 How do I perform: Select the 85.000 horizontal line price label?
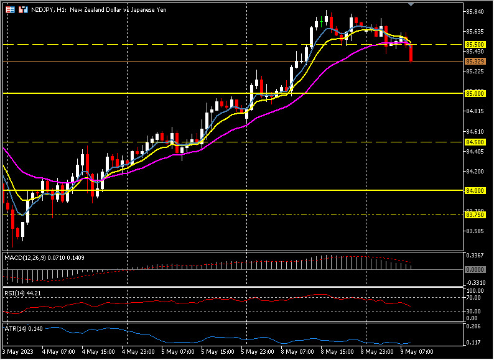[475, 93]
